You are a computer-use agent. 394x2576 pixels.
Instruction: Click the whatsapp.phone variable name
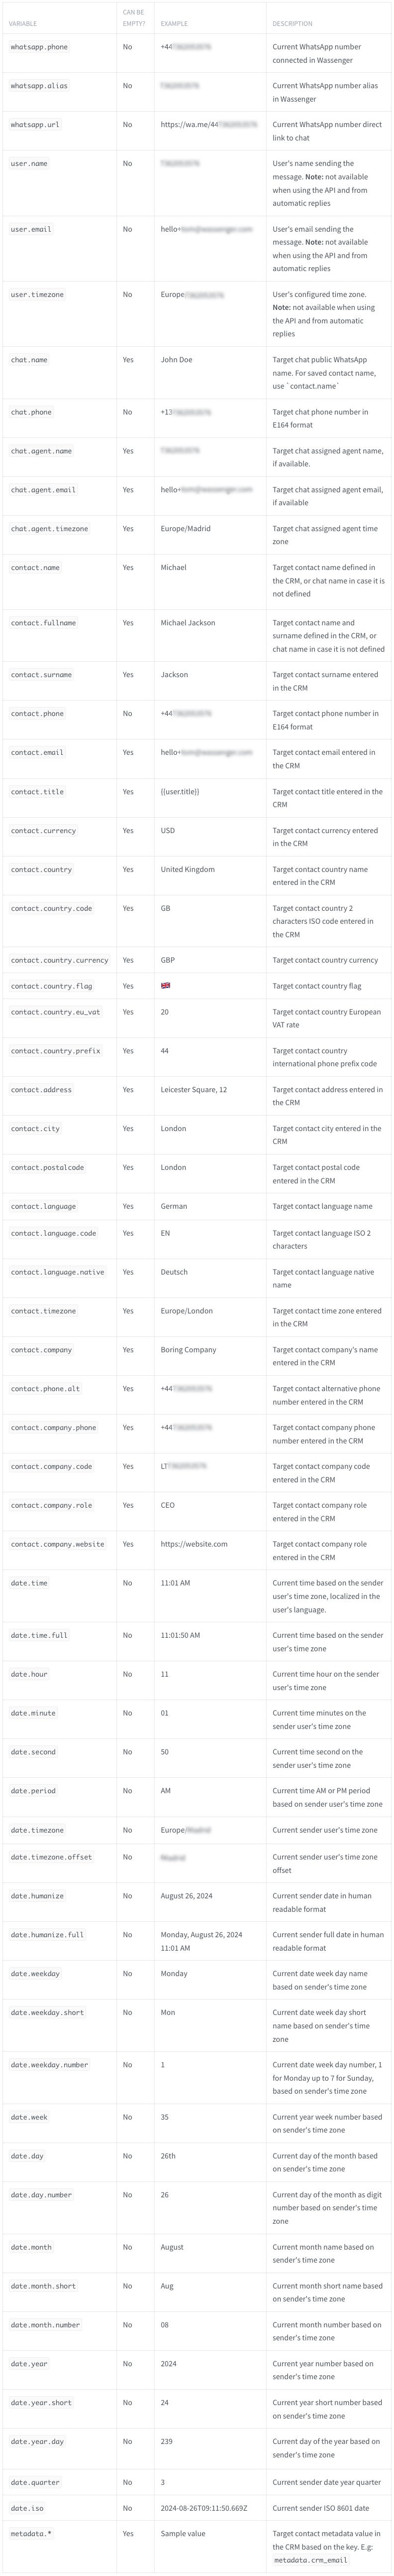point(39,47)
